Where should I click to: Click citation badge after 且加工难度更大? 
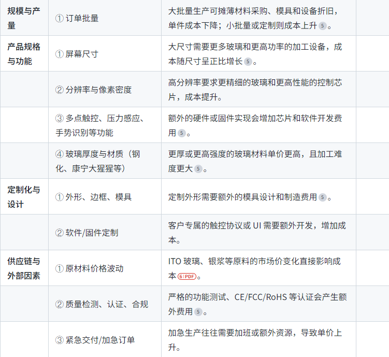(x=198, y=168)
